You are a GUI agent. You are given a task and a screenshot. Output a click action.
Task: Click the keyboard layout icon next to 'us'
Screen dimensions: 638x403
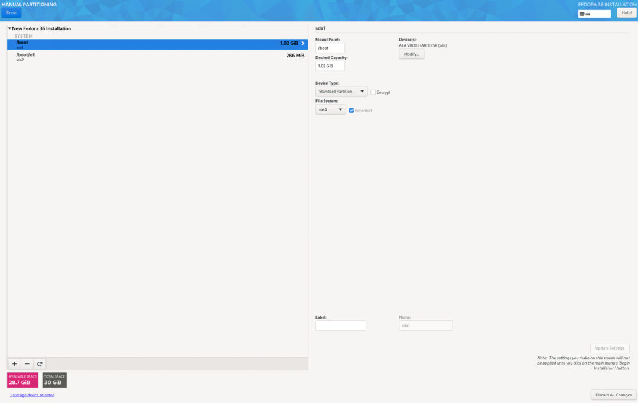pos(582,14)
